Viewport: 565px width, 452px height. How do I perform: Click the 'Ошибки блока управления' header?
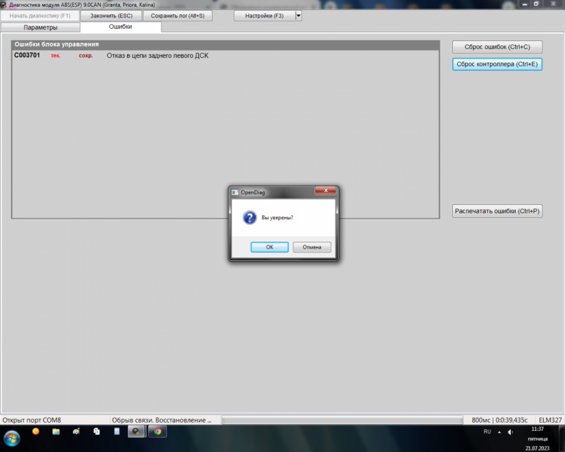[225, 45]
